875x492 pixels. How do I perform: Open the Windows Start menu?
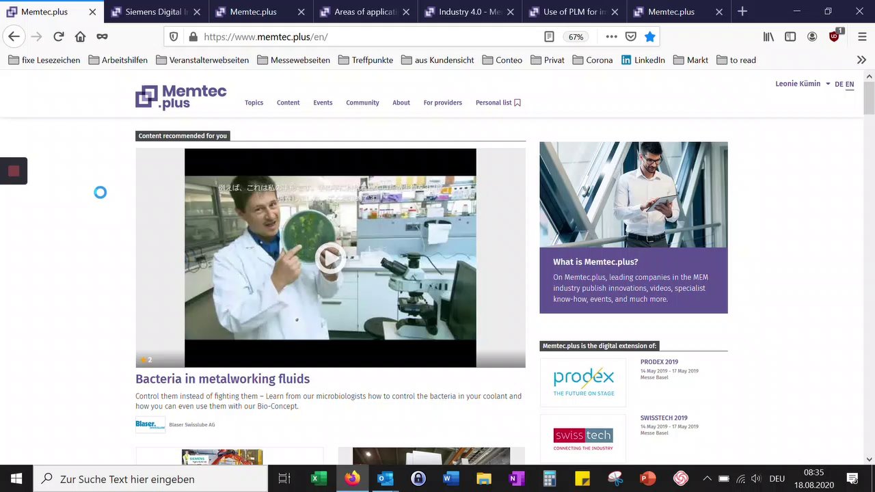click(16, 479)
